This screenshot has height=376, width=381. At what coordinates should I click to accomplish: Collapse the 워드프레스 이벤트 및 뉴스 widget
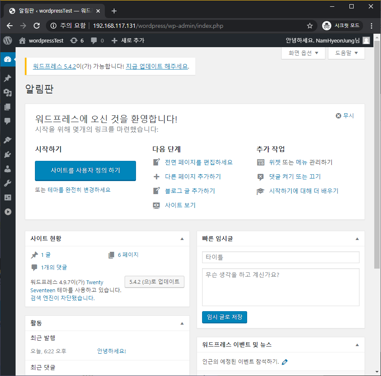tap(357, 345)
